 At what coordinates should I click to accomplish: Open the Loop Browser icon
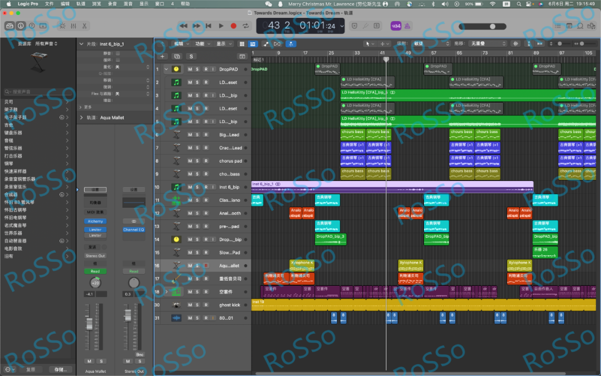click(580, 26)
